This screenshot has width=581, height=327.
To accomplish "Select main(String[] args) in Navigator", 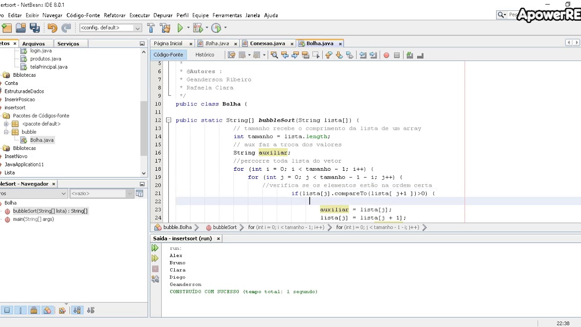I will coord(33,219).
